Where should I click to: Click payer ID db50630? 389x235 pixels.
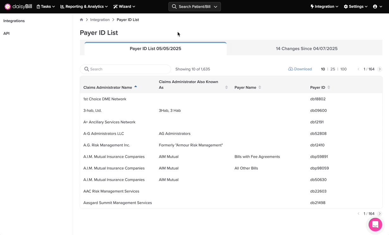(x=318, y=180)
